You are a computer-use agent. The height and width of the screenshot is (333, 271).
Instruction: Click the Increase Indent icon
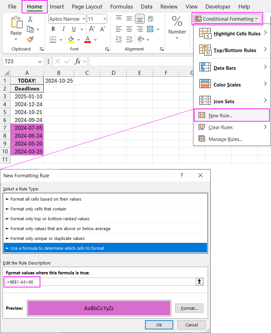130,40
